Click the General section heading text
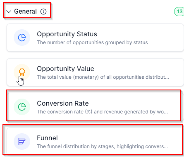Image resolution: width=184 pixels, height=158 pixels. coord(25,11)
